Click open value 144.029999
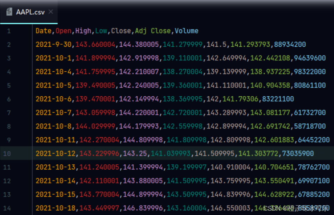The width and height of the screenshot is (334, 215). [95, 126]
